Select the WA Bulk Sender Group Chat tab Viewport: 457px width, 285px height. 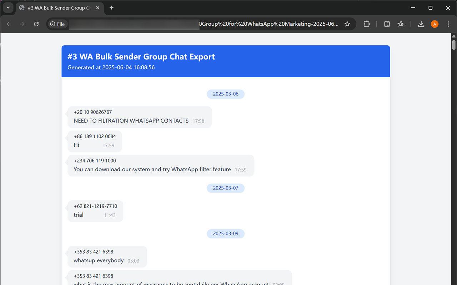[57, 7]
